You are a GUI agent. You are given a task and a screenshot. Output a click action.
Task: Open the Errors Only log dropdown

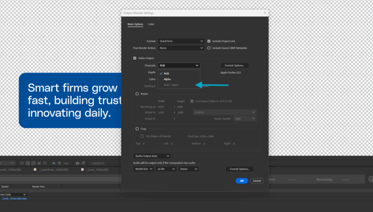pos(13,195)
